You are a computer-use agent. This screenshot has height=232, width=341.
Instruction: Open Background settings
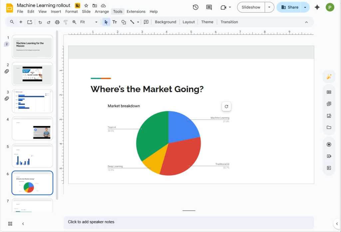click(166, 22)
